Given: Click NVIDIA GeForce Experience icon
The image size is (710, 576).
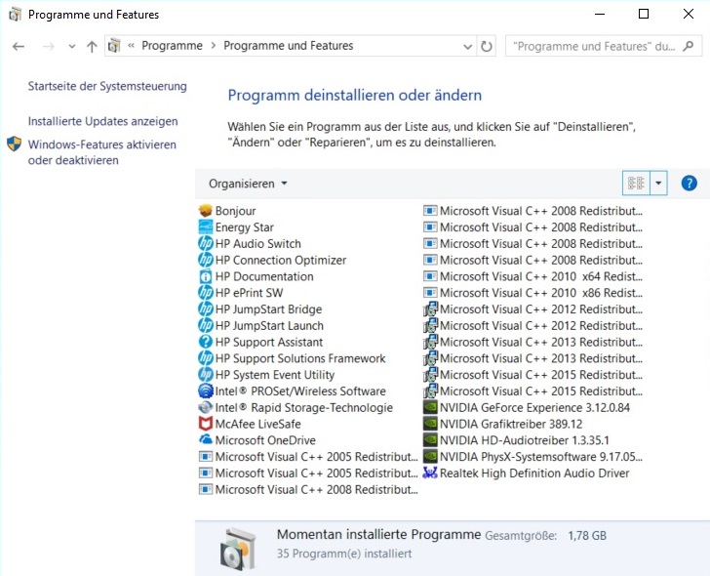Looking at the screenshot, I should [x=430, y=407].
